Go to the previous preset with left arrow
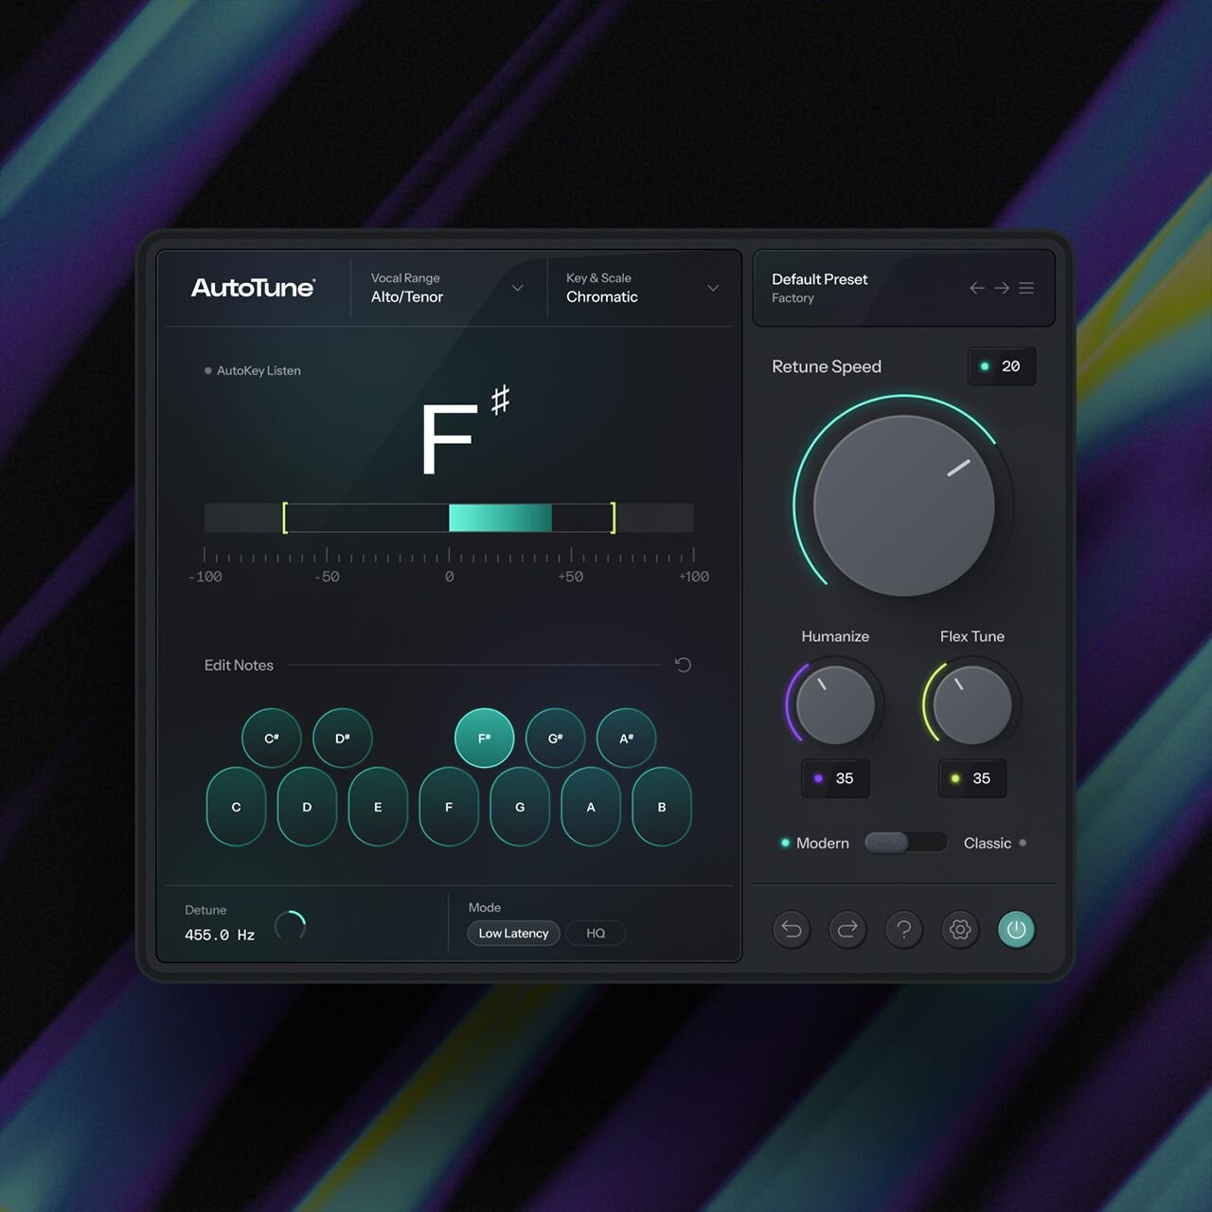 coord(977,288)
